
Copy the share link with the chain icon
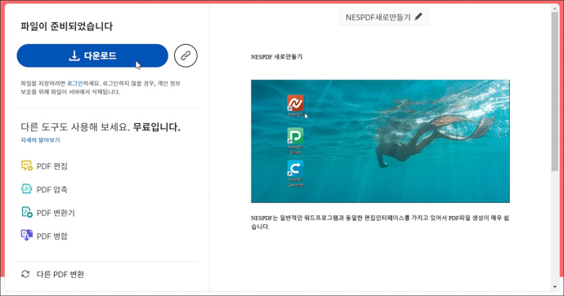click(x=186, y=55)
